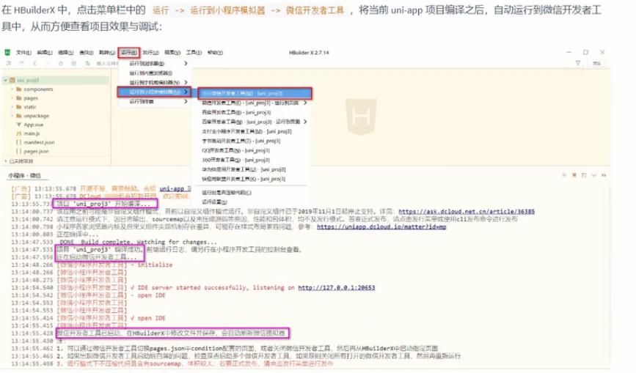
Task: Click the 预览 button at top right
Action: [x=596, y=63]
